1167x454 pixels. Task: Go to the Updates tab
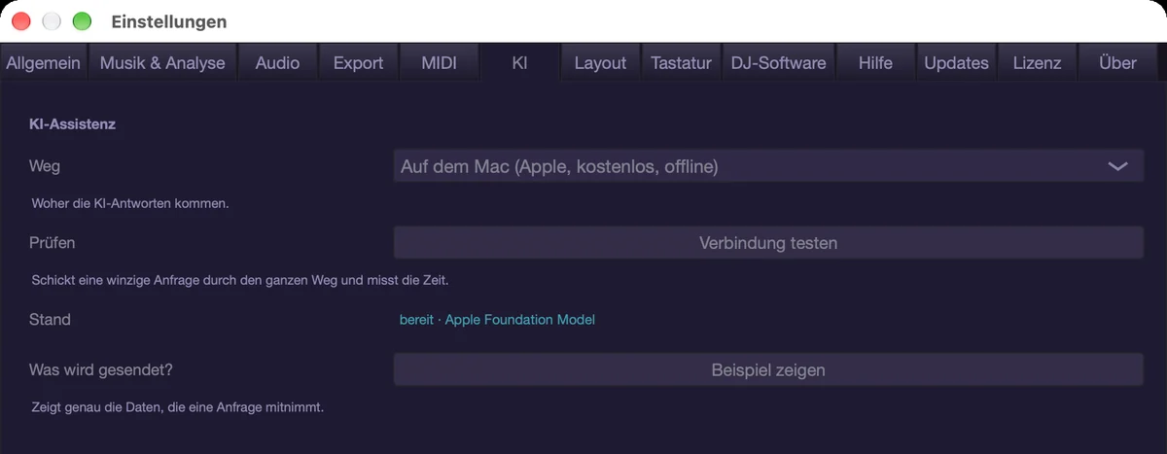pos(956,62)
